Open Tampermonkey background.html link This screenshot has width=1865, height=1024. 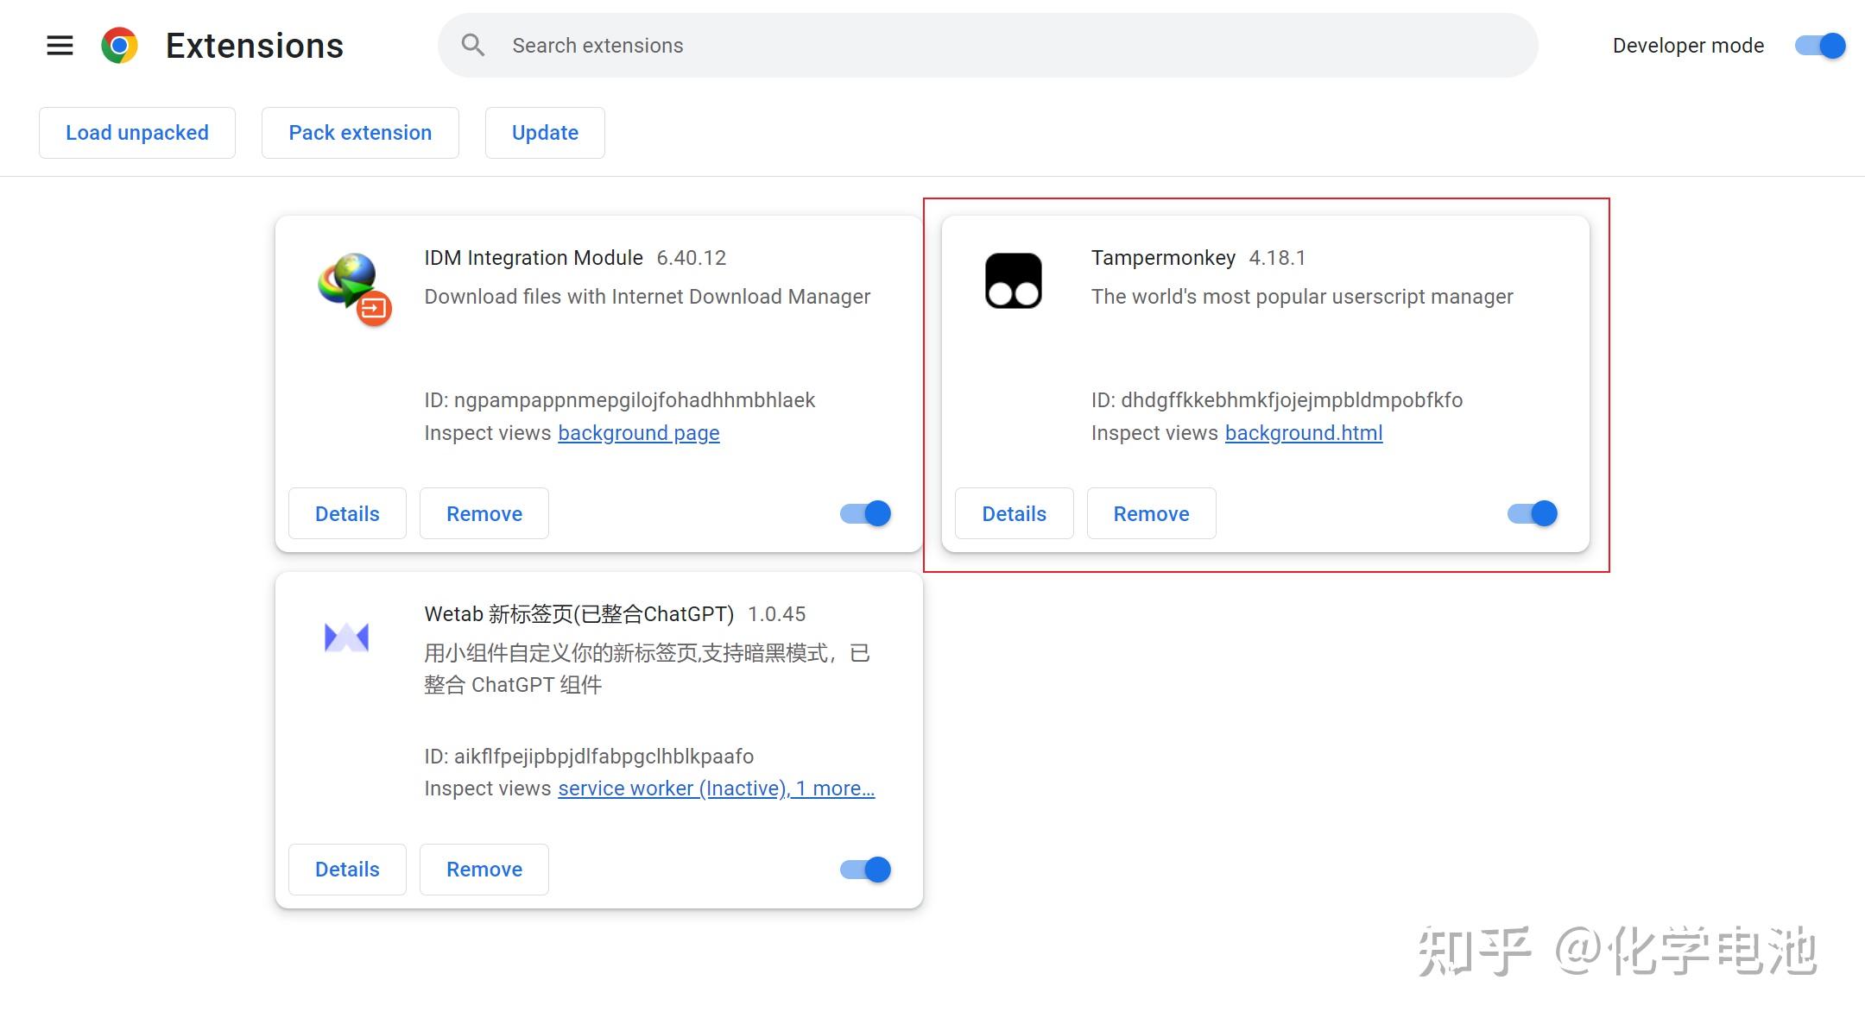(1304, 433)
